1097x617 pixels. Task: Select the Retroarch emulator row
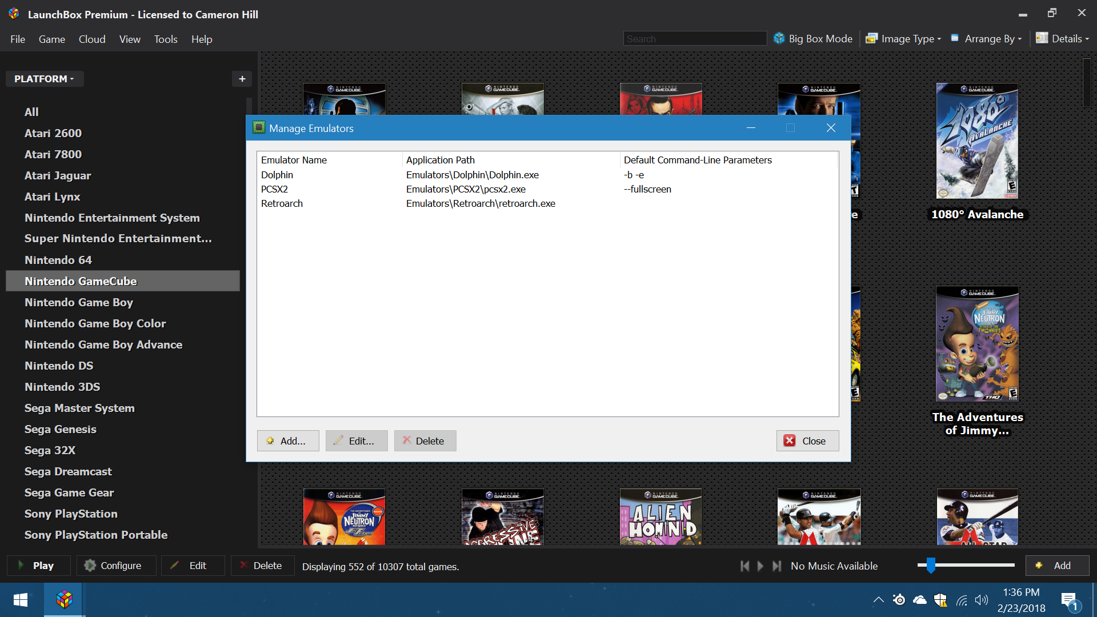tap(547, 203)
